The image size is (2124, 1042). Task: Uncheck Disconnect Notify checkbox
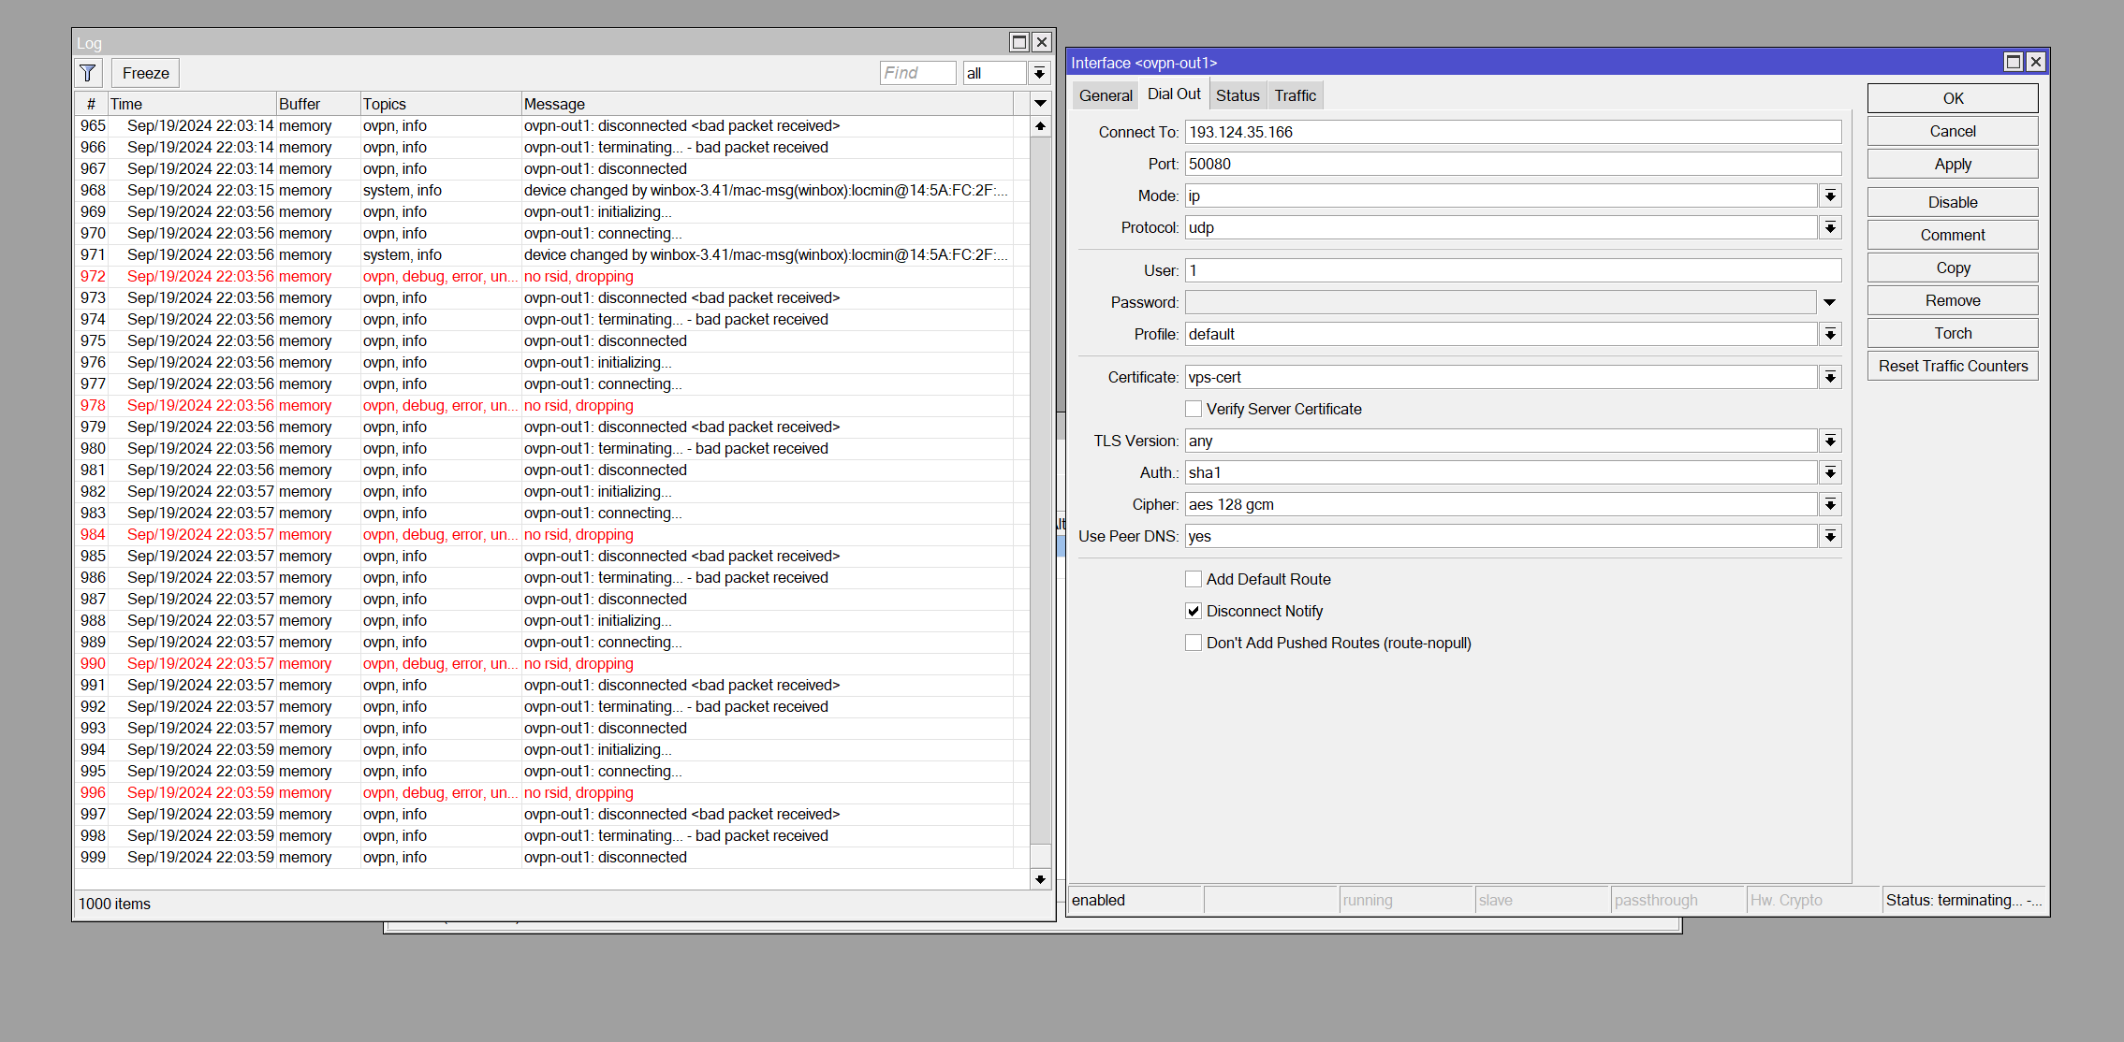1194,611
